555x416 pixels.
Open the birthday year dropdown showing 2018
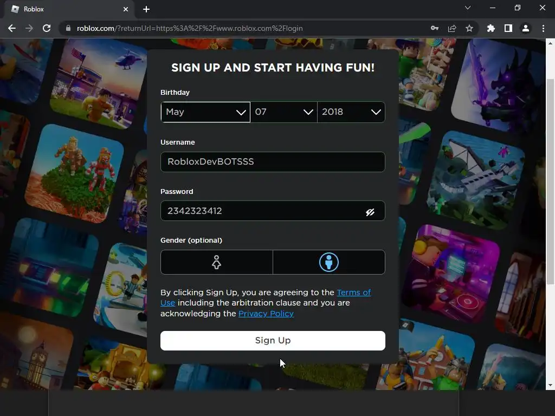point(351,112)
